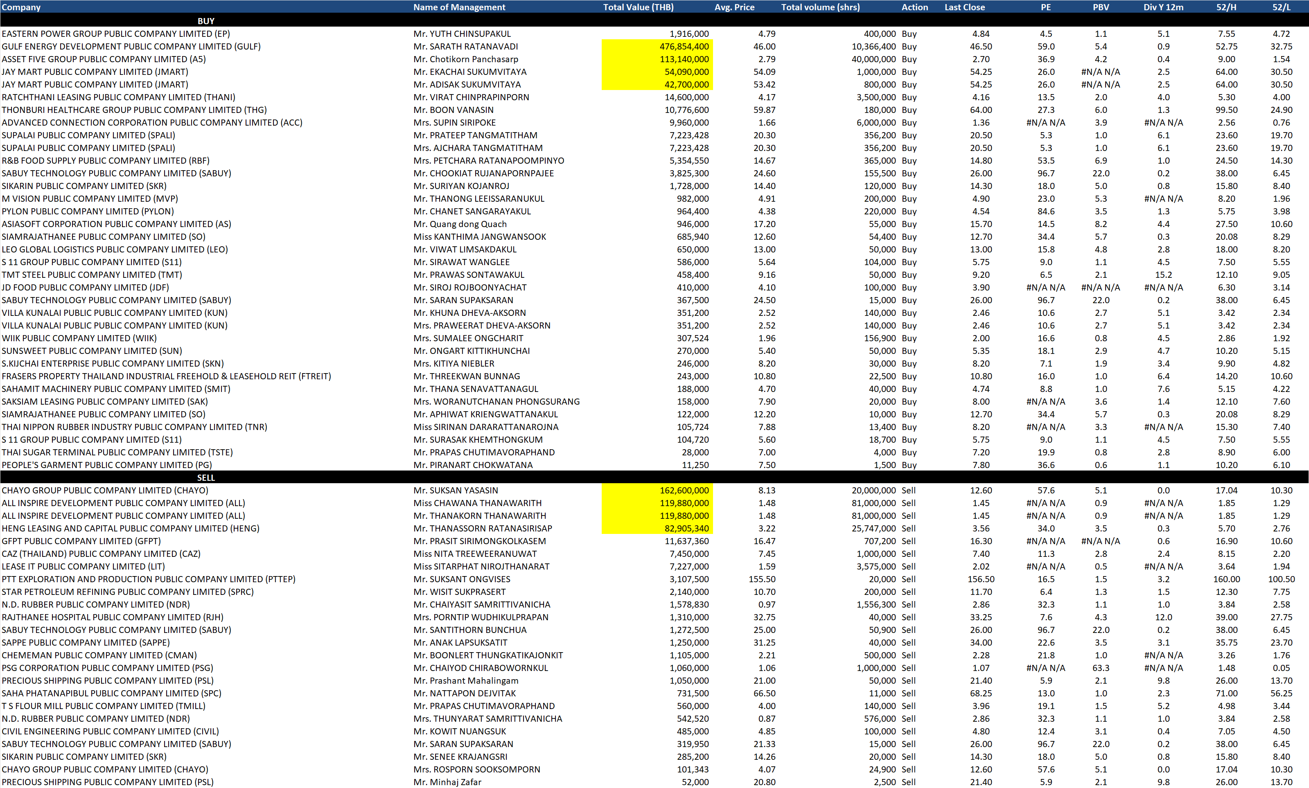The height and width of the screenshot is (788, 1309).
Task: Click the Action column header
Action: (915, 7)
